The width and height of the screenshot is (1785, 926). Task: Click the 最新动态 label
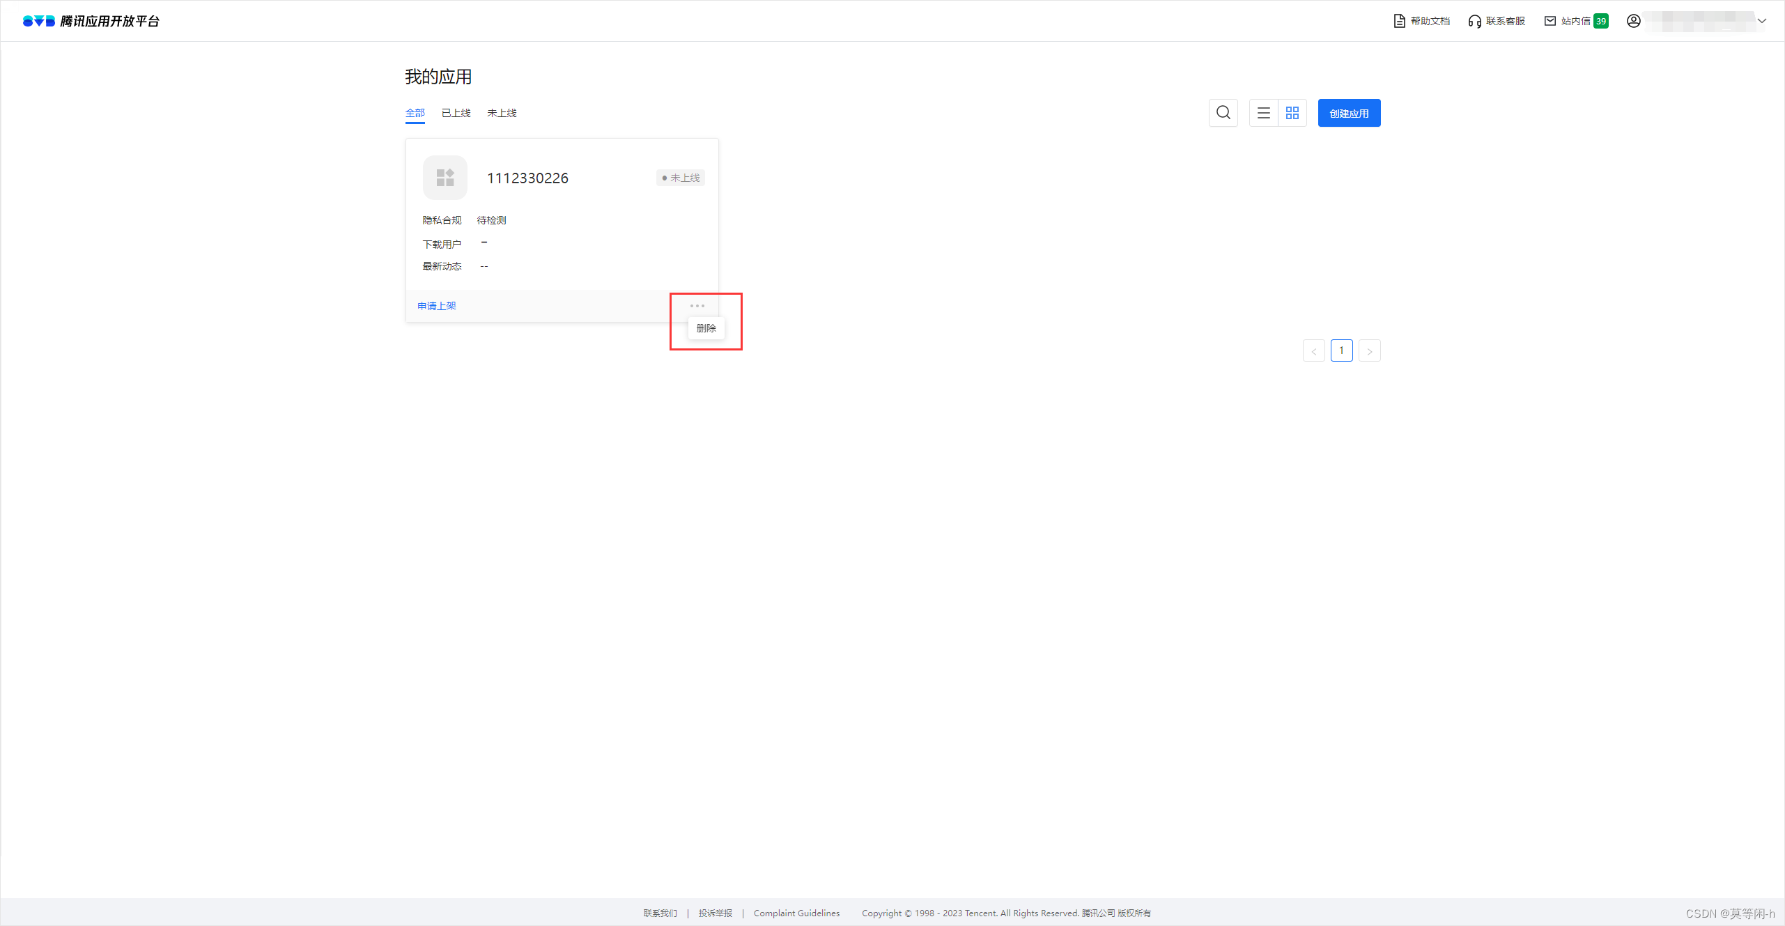pyautogui.click(x=442, y=266)
